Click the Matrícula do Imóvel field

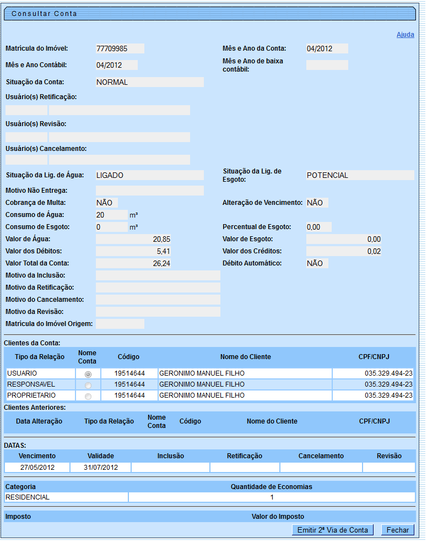(x=120, y=48)
